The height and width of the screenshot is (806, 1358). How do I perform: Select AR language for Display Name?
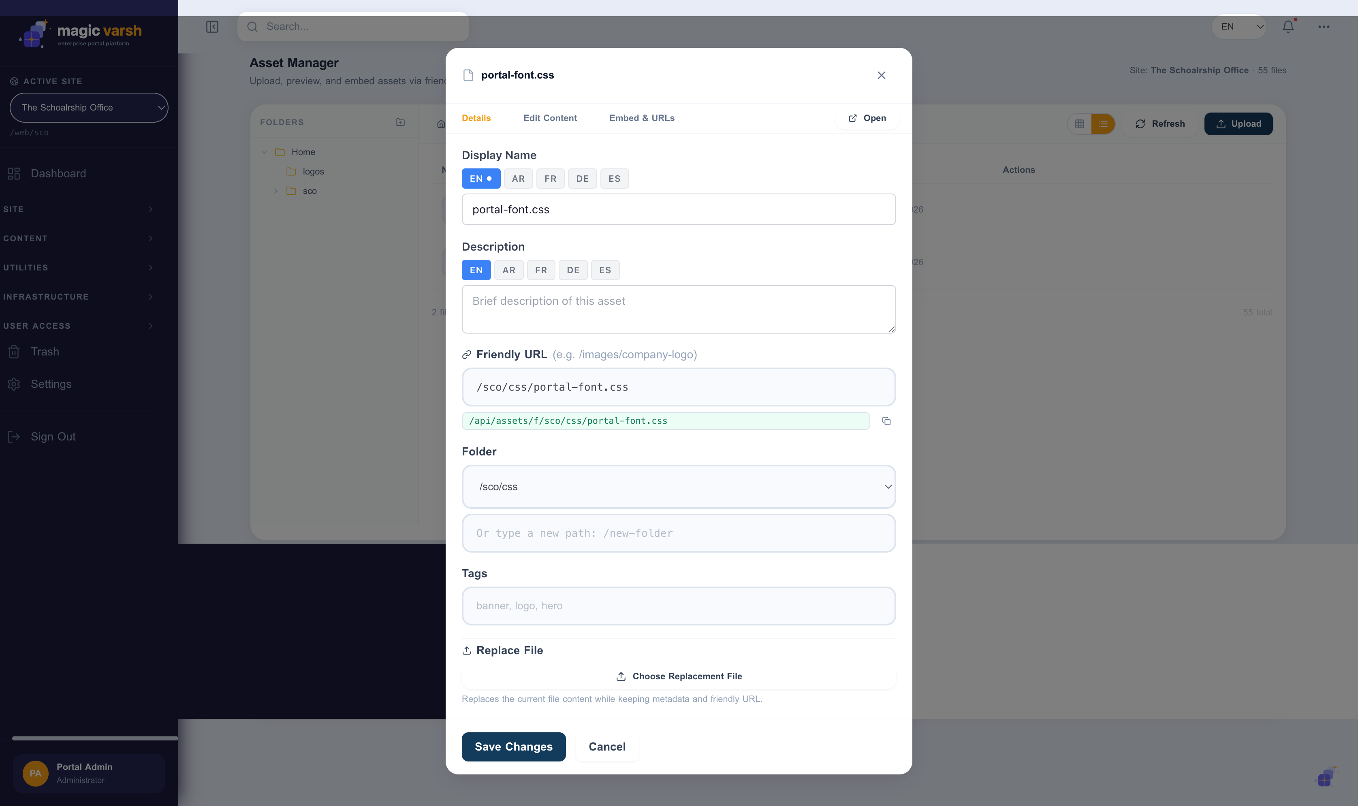pos(518,179)
